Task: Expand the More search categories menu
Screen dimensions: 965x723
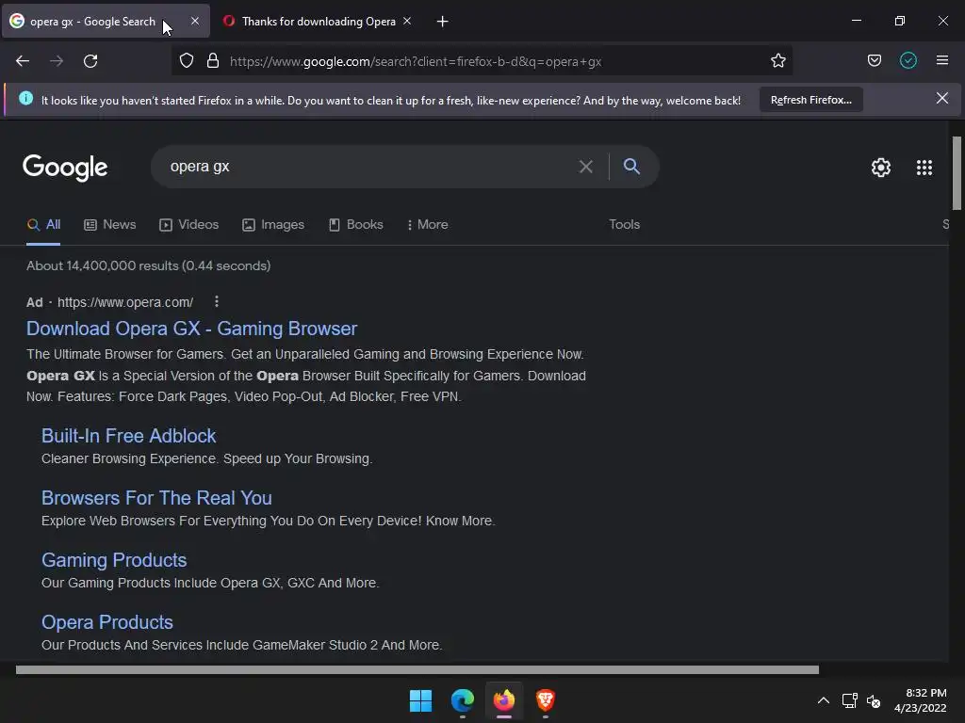Action: click(428, 225)
